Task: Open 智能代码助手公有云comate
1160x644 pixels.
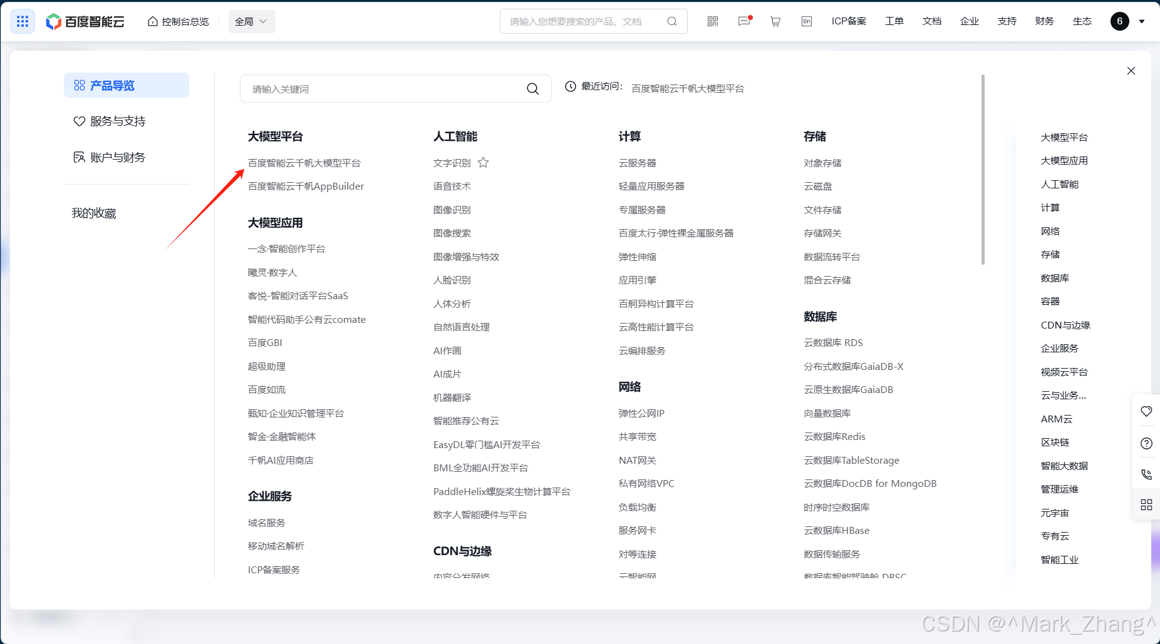Action: pos(306,320)
